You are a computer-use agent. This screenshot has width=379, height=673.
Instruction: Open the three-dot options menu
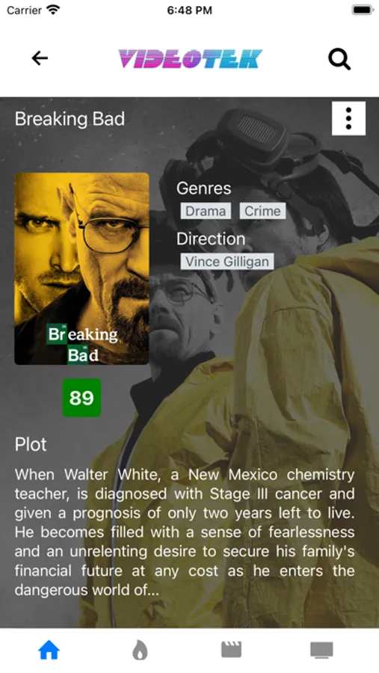pyautogui.click(x=348, y=118)
